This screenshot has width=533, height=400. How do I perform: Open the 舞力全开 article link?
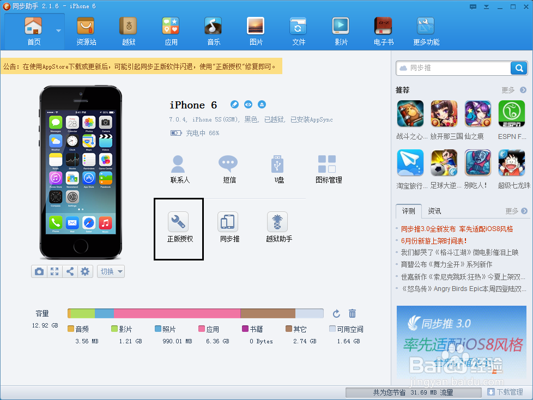coord(446,264)
